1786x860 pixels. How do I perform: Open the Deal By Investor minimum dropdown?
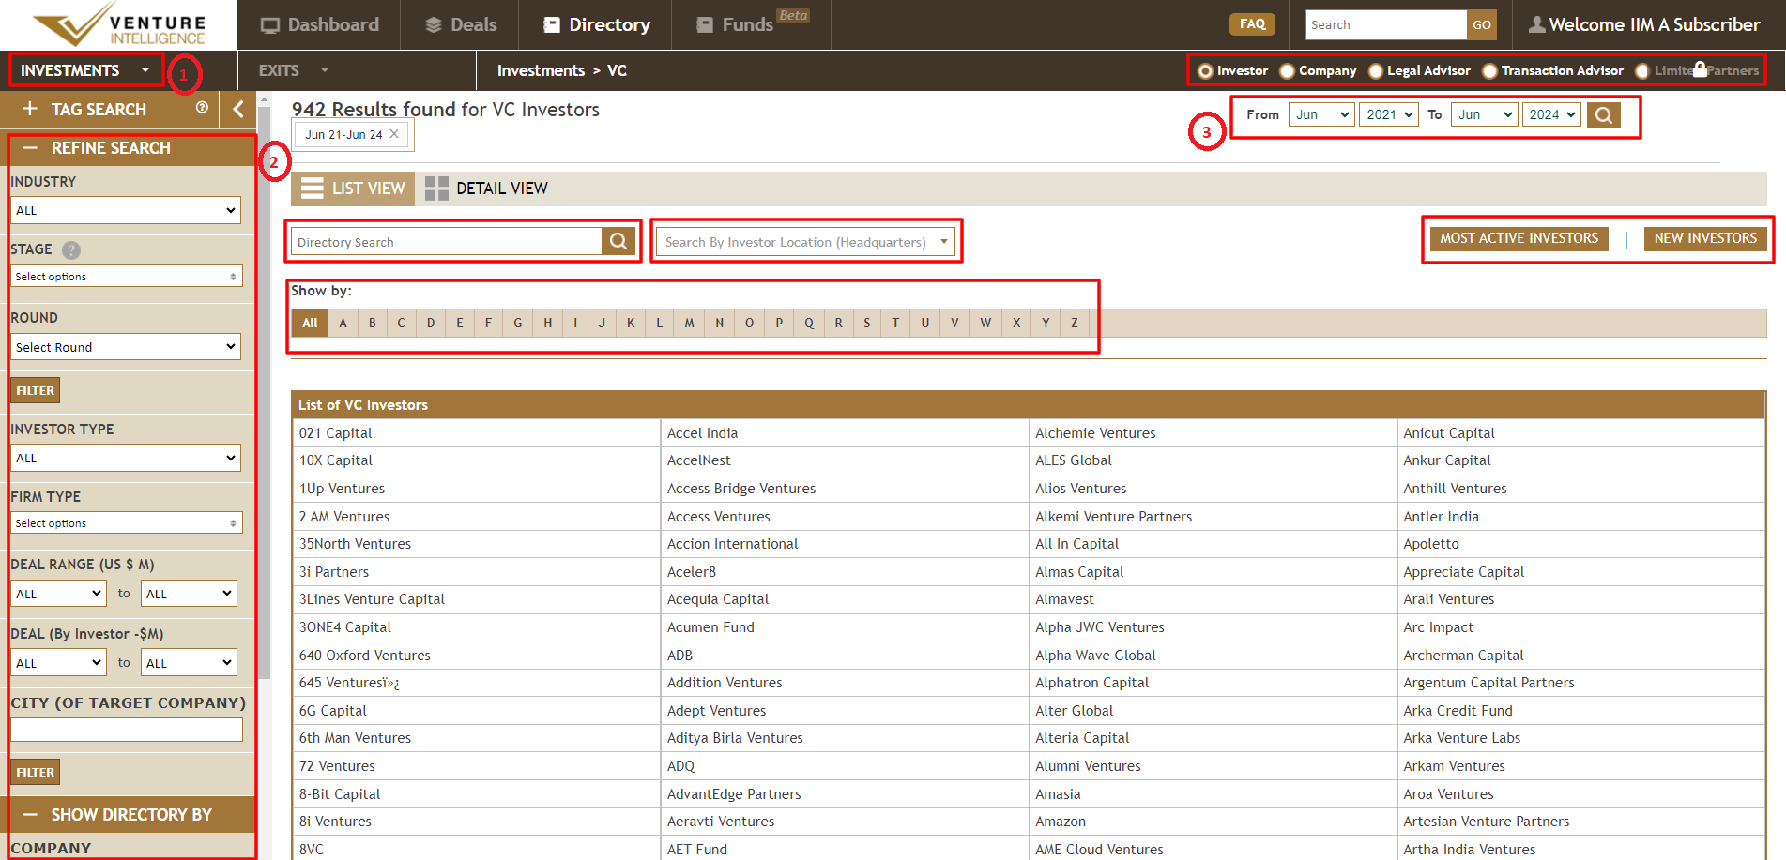(x=58, y=663)
